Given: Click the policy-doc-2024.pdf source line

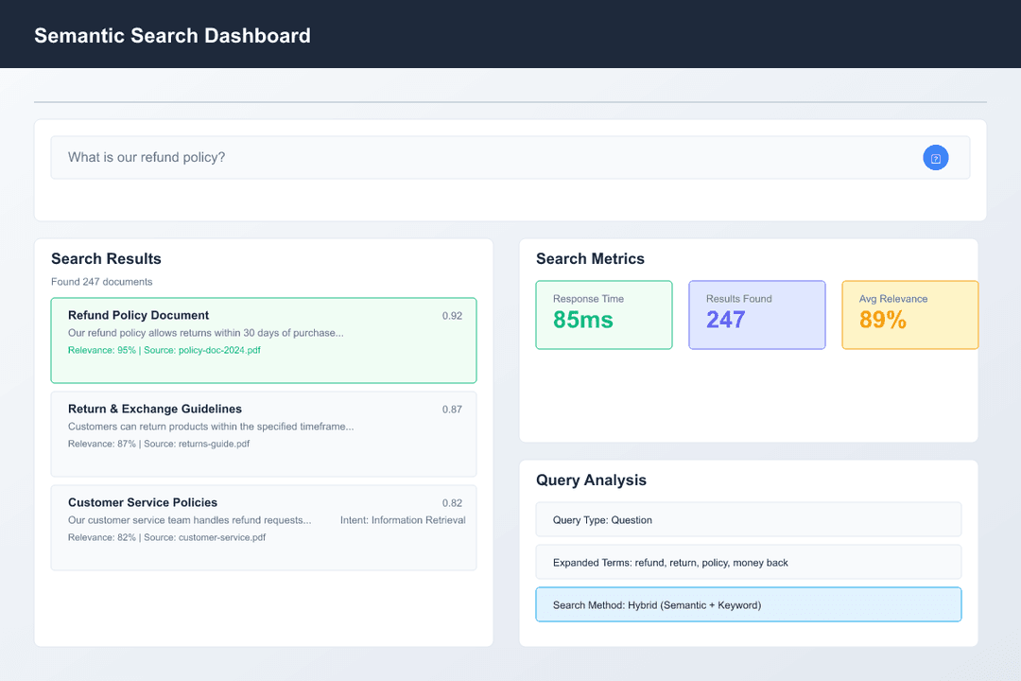Looking at the screenshot, I should coord(164,350).
